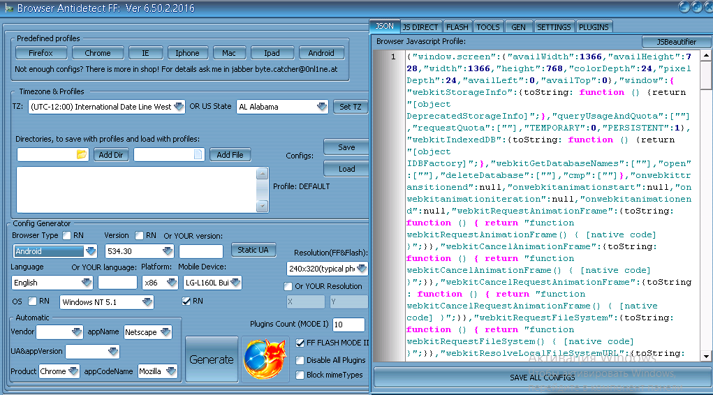Open the OS dropdown showing Windows NT 5.1
Screen dimensions: 713x395
[x=147, y=302]
